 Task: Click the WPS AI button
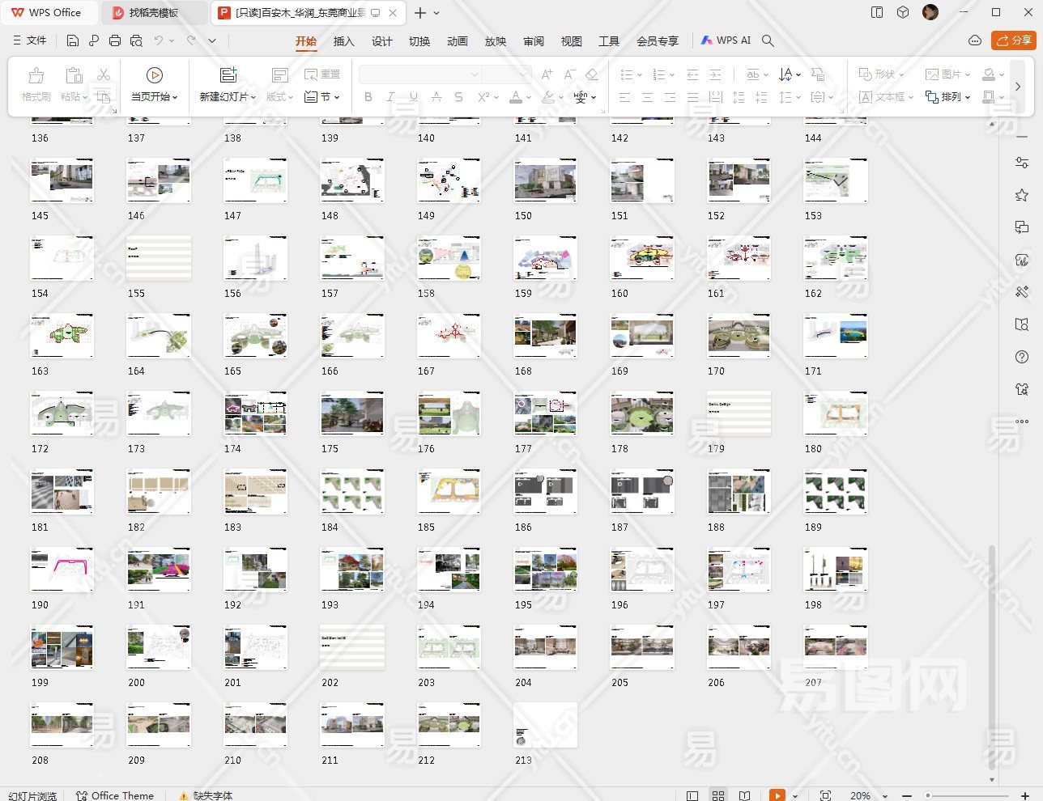click(726, 40)
